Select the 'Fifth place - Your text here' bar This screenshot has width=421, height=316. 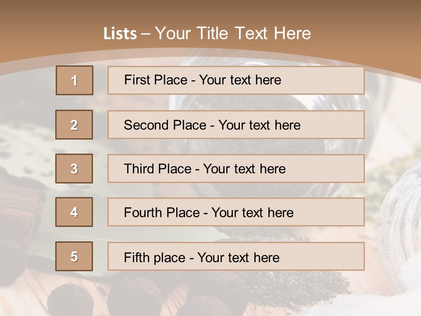point(236,256)
